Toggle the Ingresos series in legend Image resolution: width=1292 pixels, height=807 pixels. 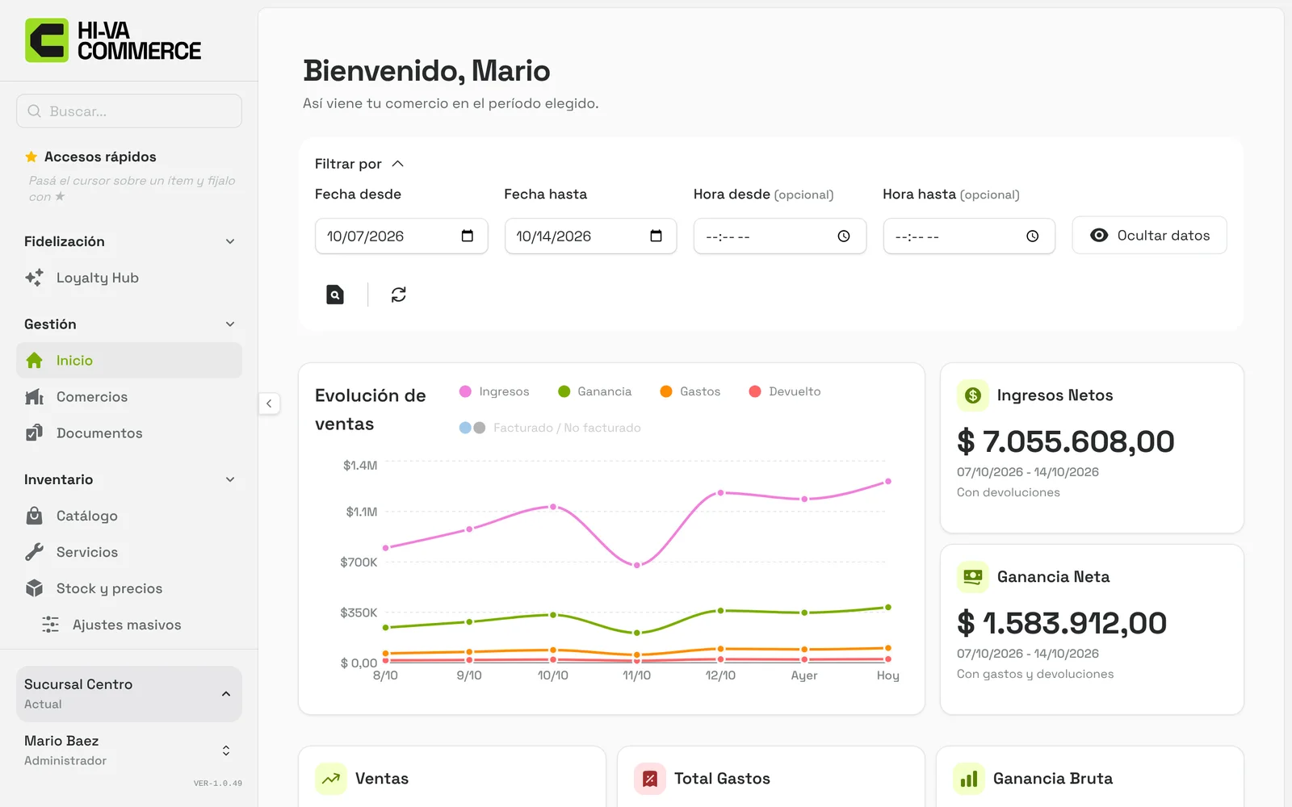[494, 391]
